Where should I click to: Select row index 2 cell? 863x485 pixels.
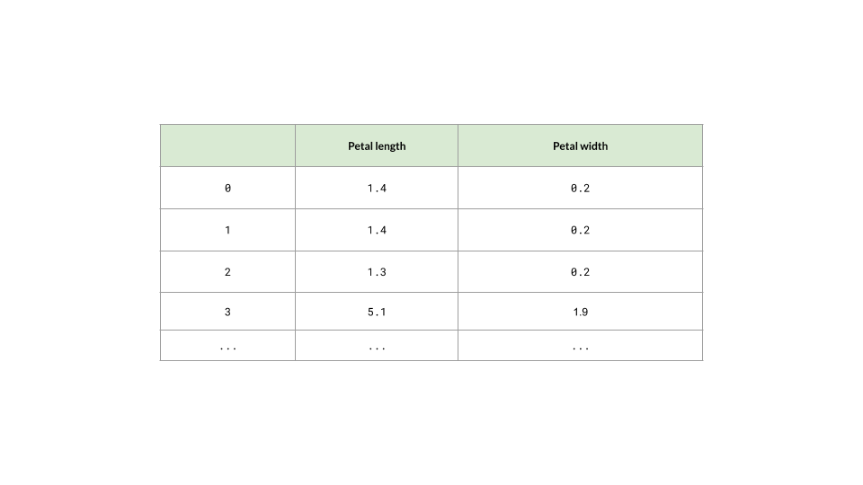tap(227, 271)
